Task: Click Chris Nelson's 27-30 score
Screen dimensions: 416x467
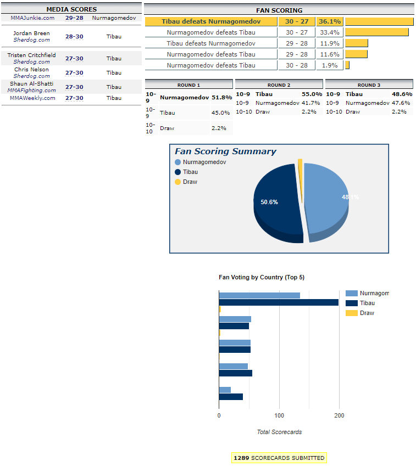Action: click(x=74, y=72)
